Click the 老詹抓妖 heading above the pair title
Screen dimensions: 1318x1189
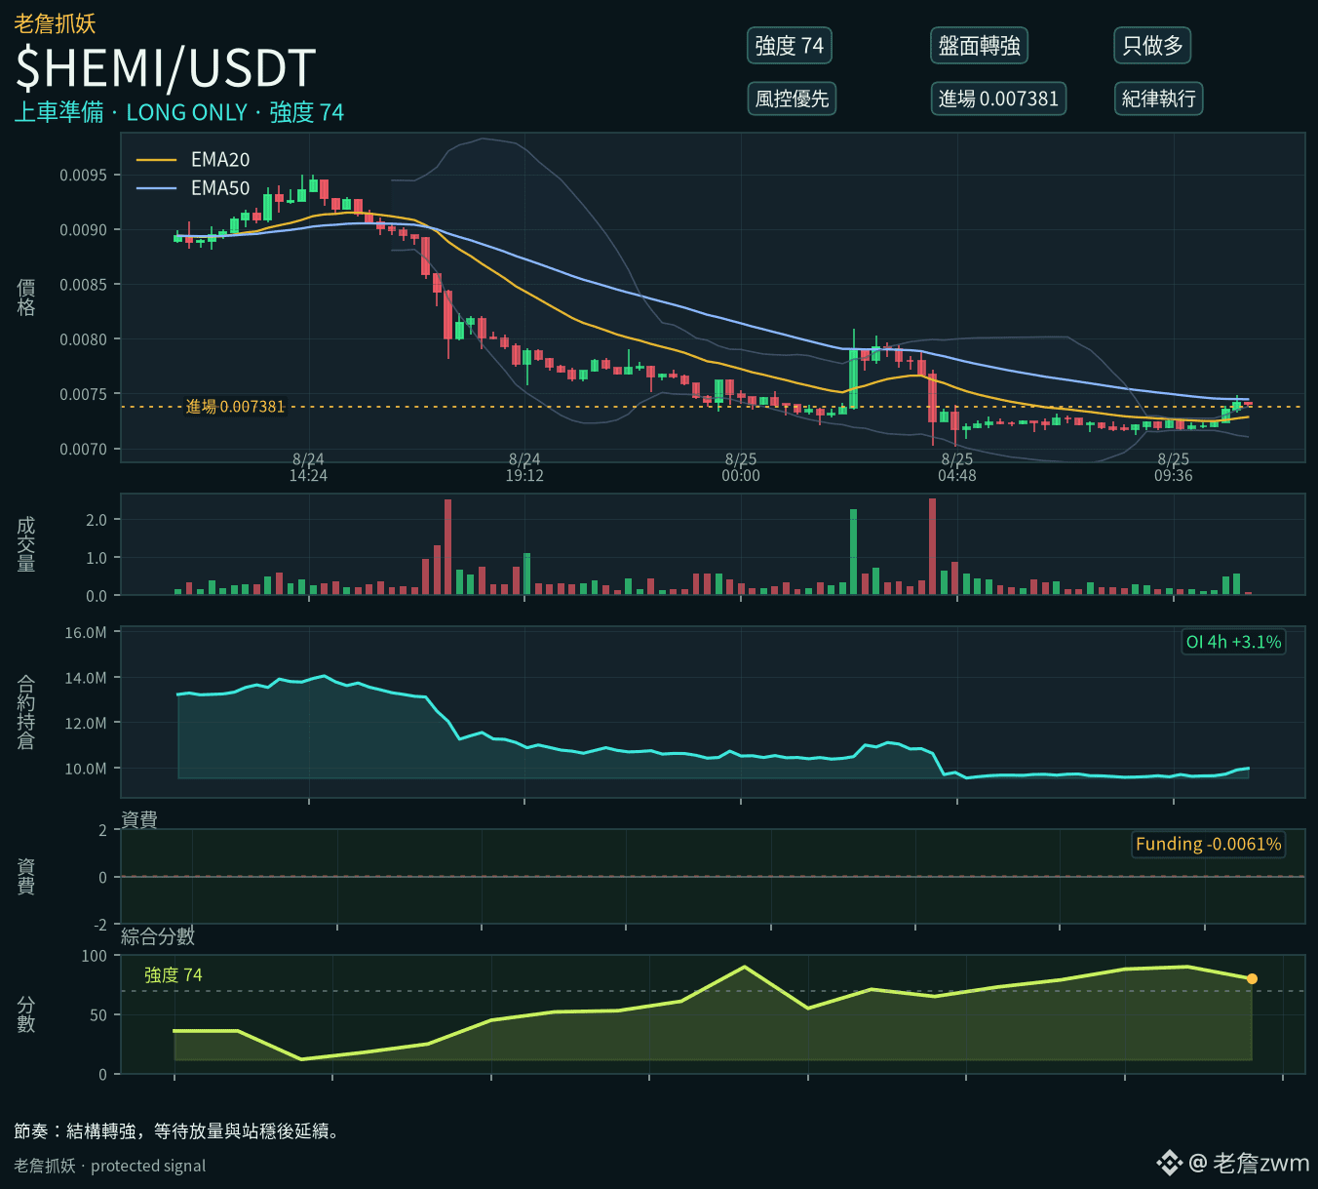(56, 23)
